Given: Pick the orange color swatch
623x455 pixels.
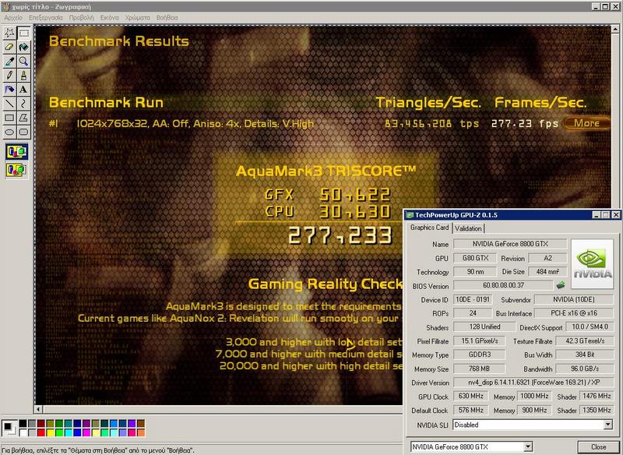Looking at the screenshot, I should tap(141, 432).
